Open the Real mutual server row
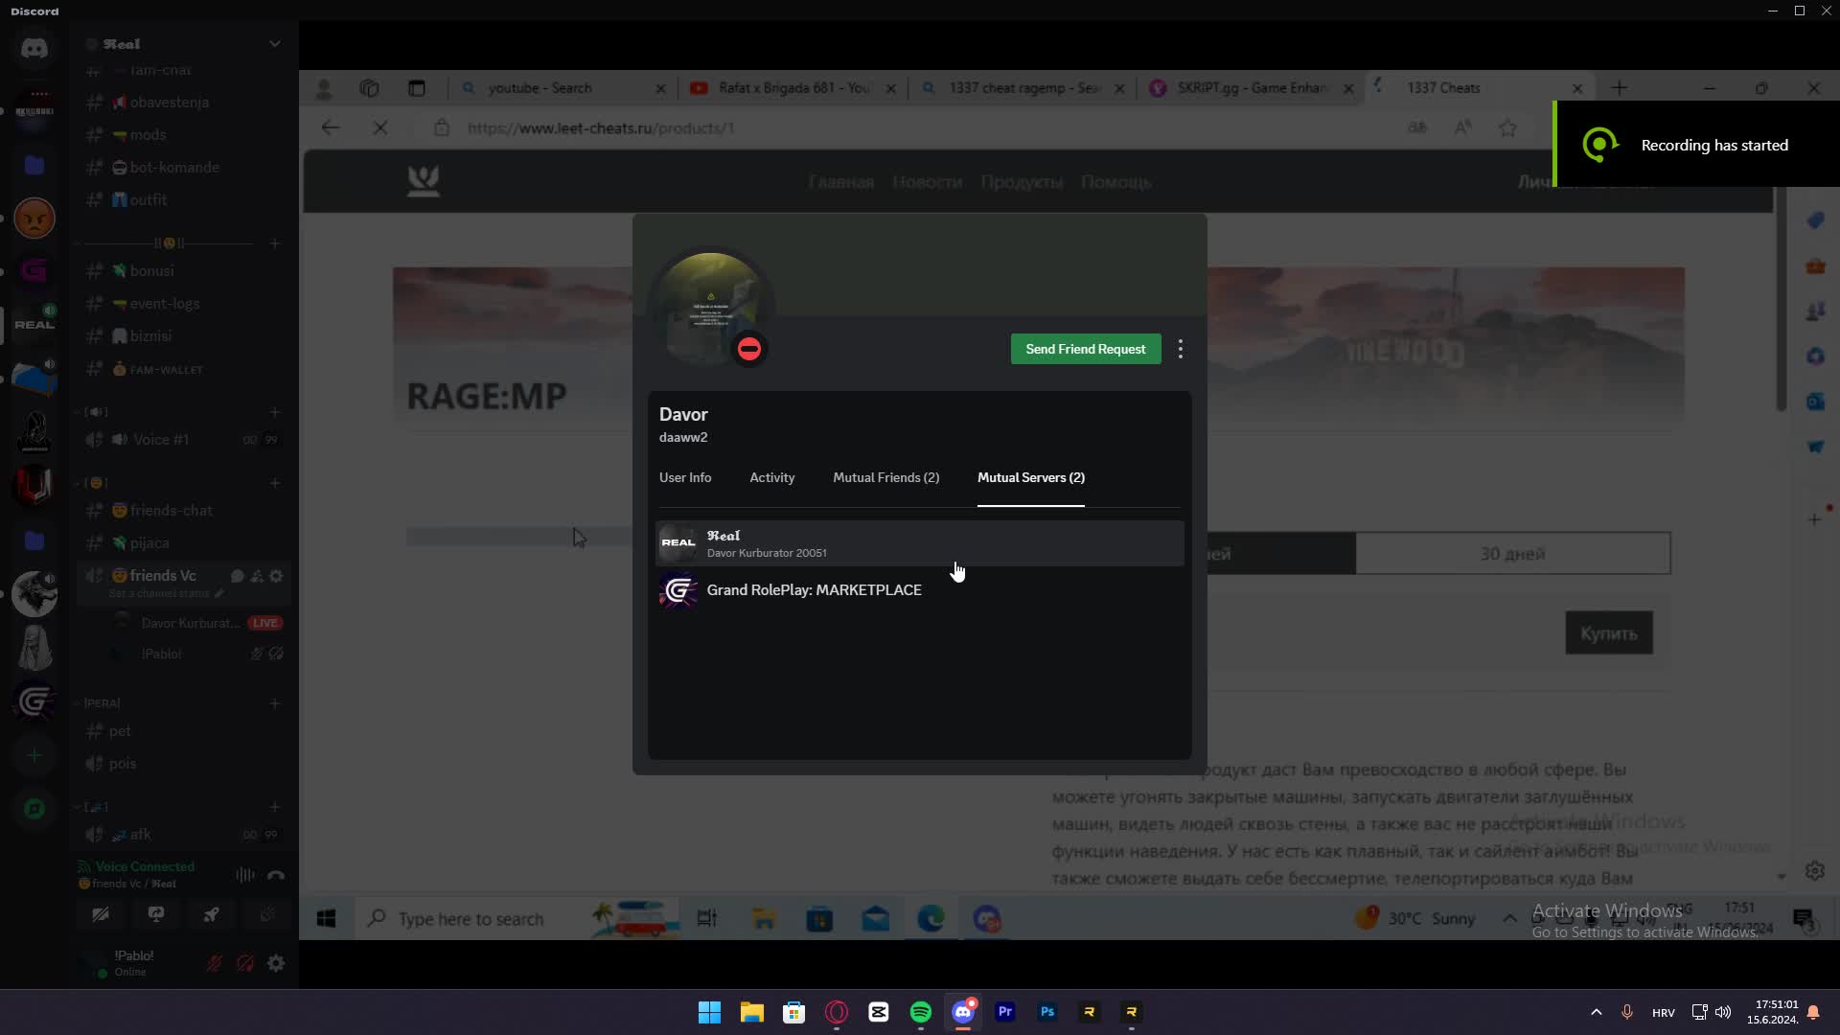This screenshot has width=1840, height=1035. [920, 543]
